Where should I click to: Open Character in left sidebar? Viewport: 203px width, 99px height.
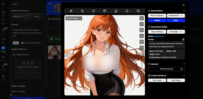tap(3, 58)
